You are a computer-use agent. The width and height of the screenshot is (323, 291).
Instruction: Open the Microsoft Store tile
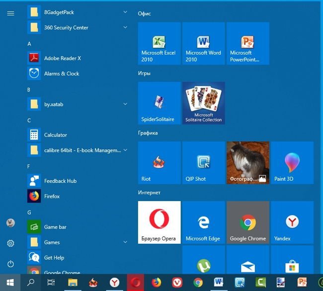[292, 260]
